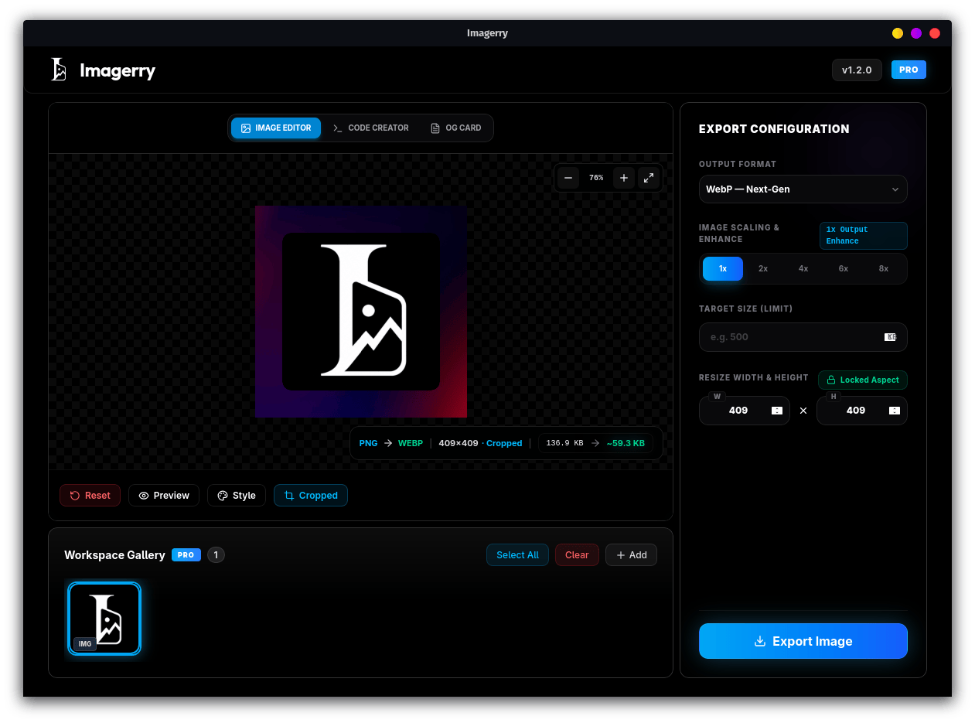Viewport: 975px width, 723px height.
Task: Add an image to the gallery
Action: (x=631, y=555)
